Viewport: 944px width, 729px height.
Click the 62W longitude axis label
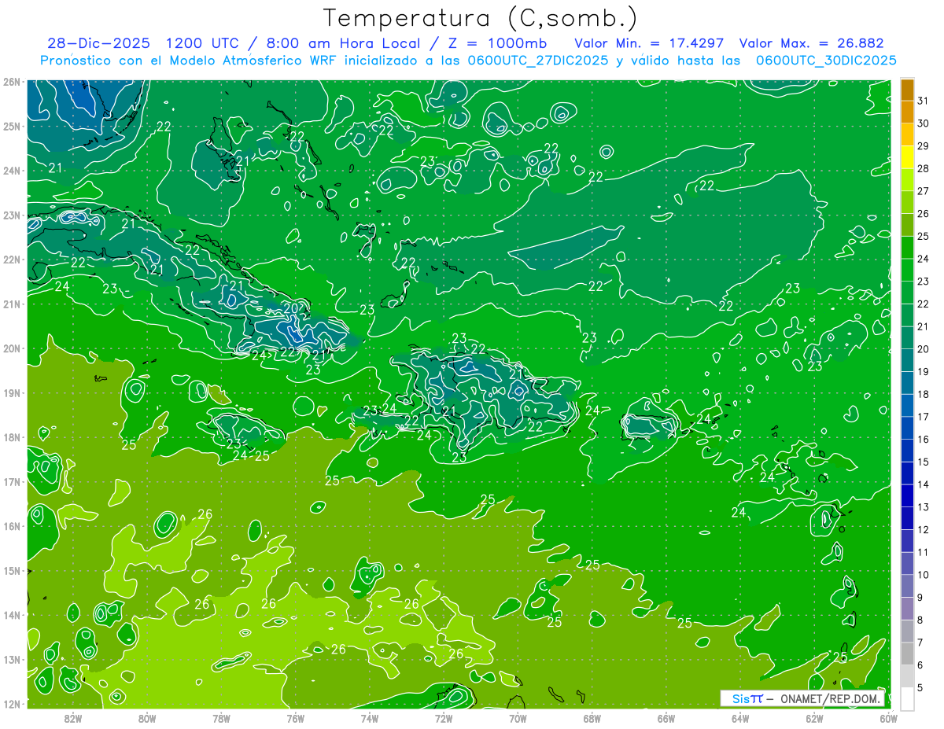[x=814, y=717]
